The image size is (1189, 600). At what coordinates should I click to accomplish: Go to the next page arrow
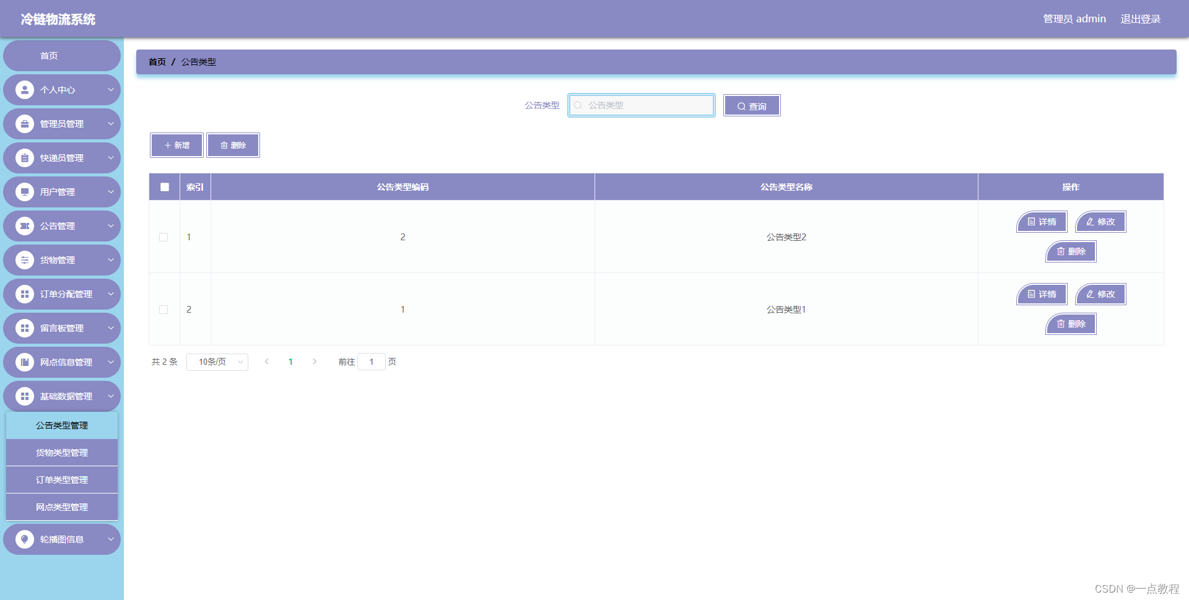pyautogui.click(x=315, y=362)
